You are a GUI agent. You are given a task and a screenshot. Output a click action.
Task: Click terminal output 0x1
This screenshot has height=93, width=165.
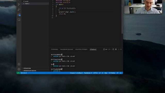53,64
